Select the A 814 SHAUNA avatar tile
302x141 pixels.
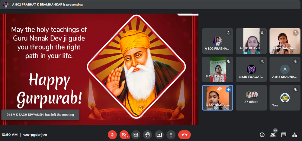[284, 69]
